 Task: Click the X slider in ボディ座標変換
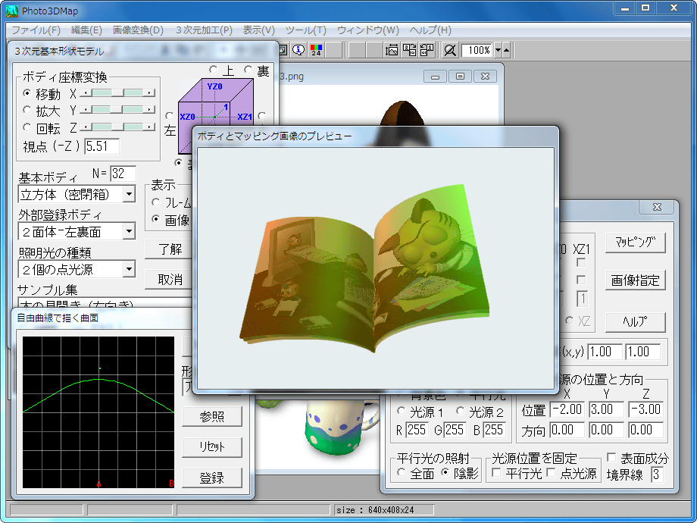pyautogui.click(x=117, y=92)
